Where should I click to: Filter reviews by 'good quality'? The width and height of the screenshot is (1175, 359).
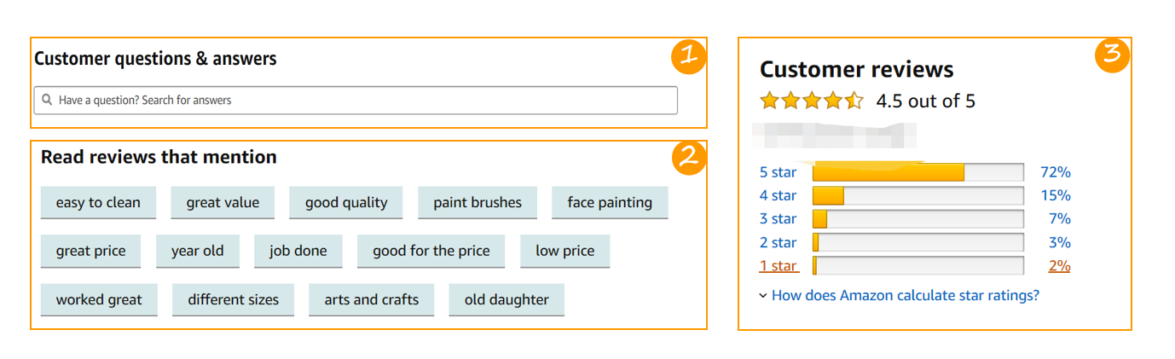pos(346,203)
